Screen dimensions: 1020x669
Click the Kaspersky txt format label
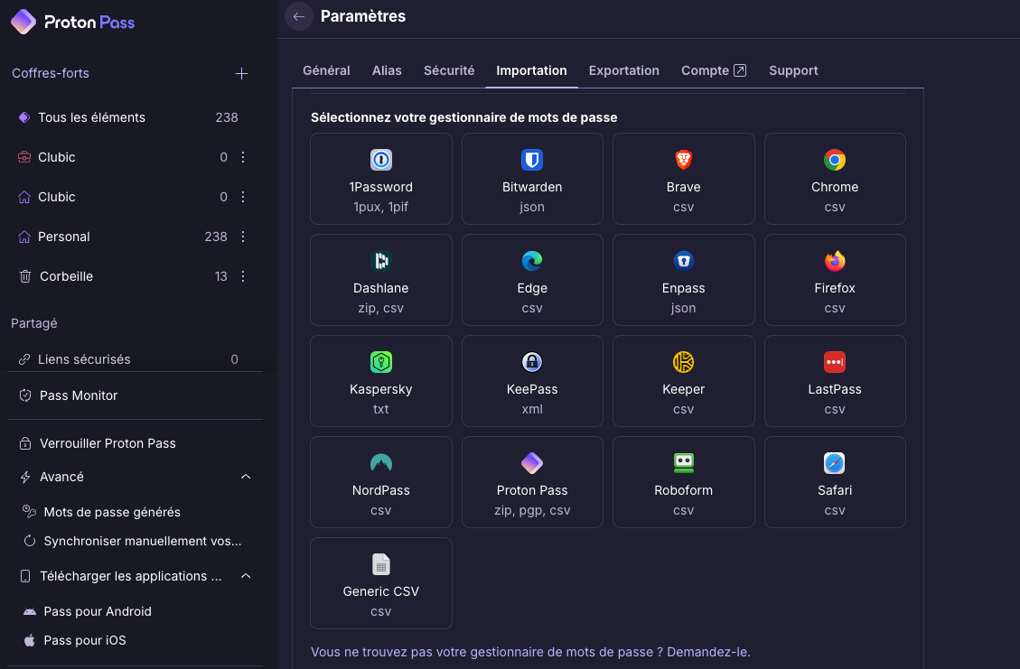coord(381,410)
